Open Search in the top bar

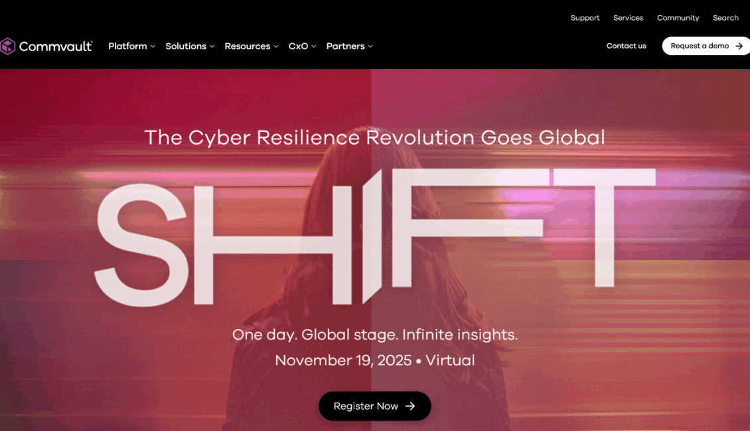725,18
